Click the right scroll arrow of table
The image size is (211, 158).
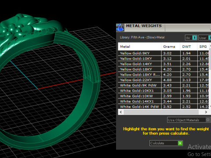[206, 112]
